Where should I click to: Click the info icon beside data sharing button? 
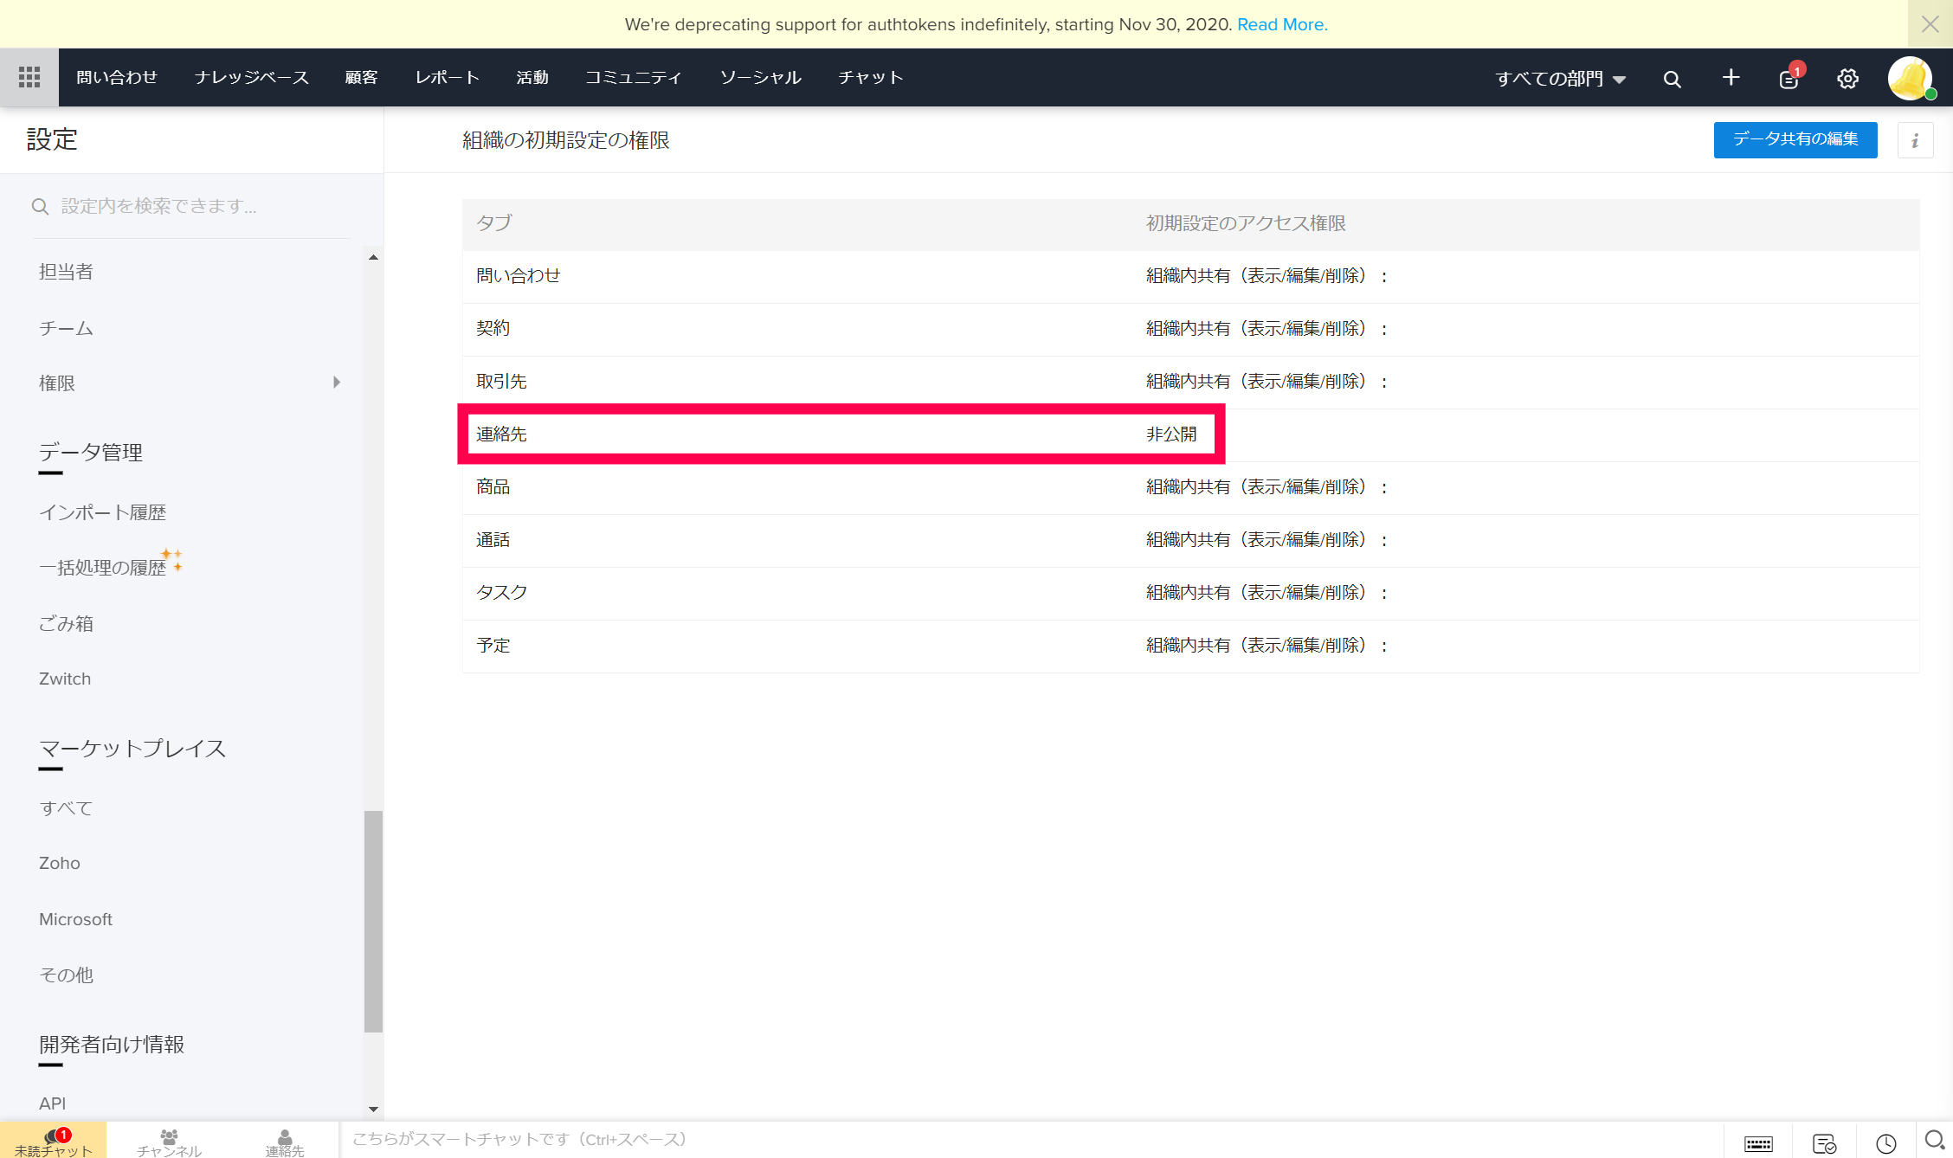[1915, 140]
